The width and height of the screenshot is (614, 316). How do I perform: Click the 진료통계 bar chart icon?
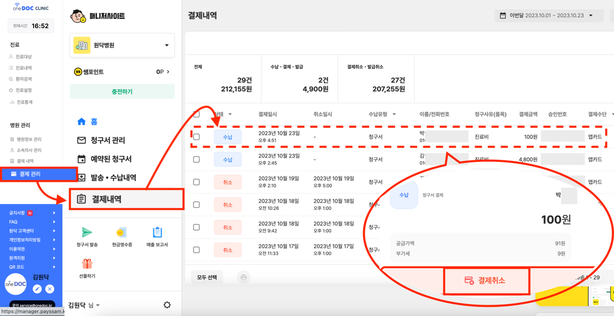coord(12,102)
